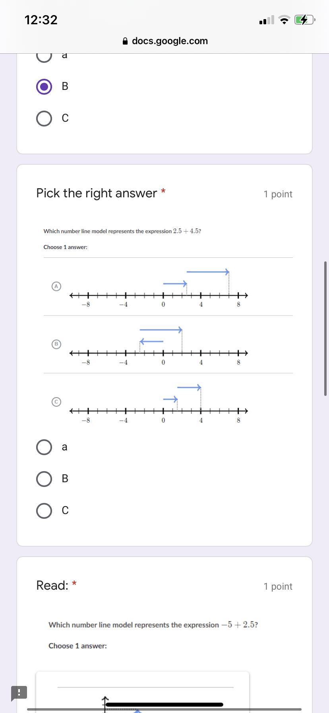Open the report-problem exclamation icon

19,692
